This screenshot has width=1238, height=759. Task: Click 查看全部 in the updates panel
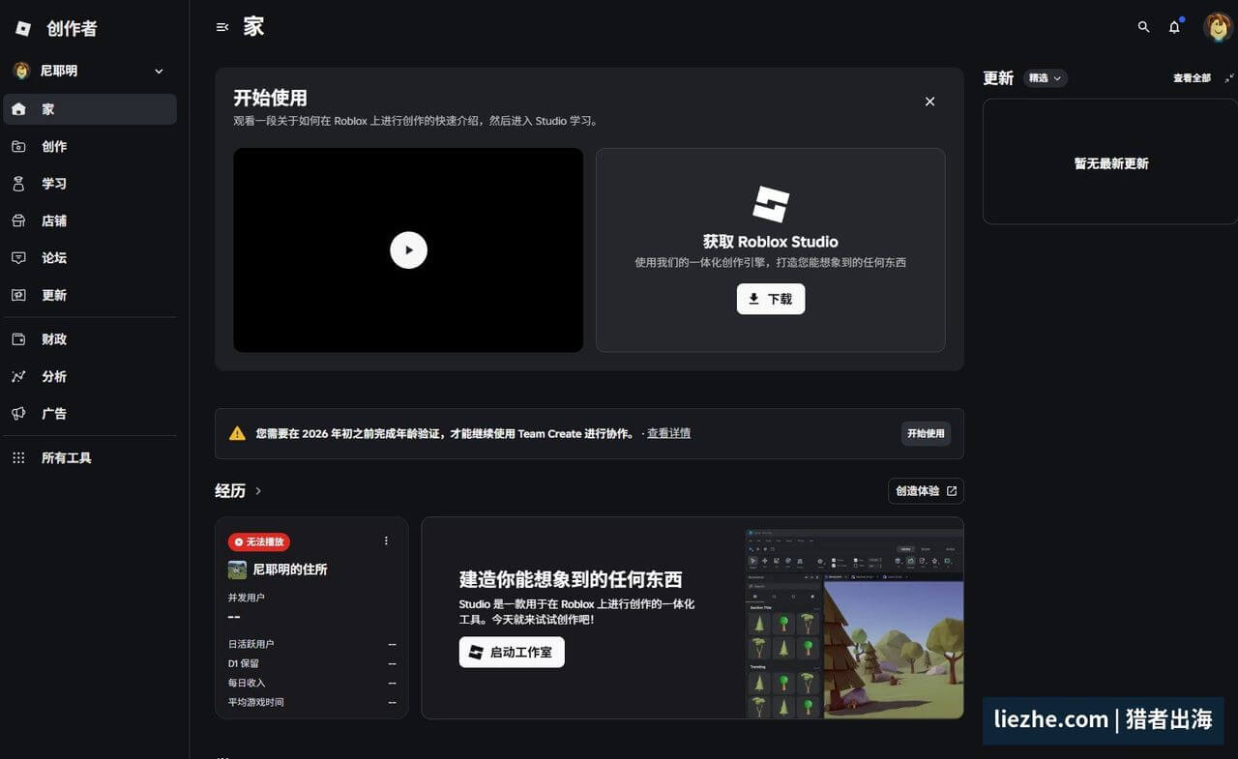[1192, 78]
